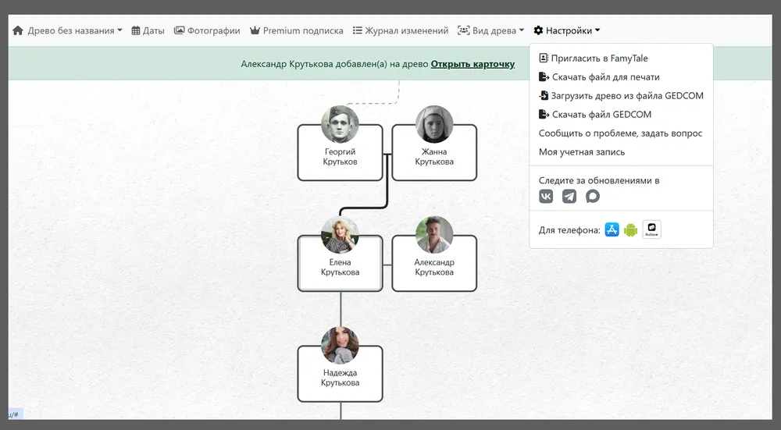Open the VK social network icon

coord(546,196)
